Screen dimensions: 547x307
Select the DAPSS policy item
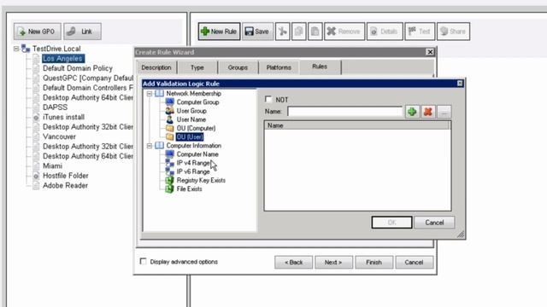tap(55, 107)
